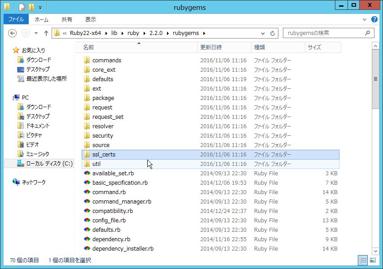The height and width of the screenshot is (269, 383).
Task: Sort by the 名前 column header
Action: coord(136,48)
